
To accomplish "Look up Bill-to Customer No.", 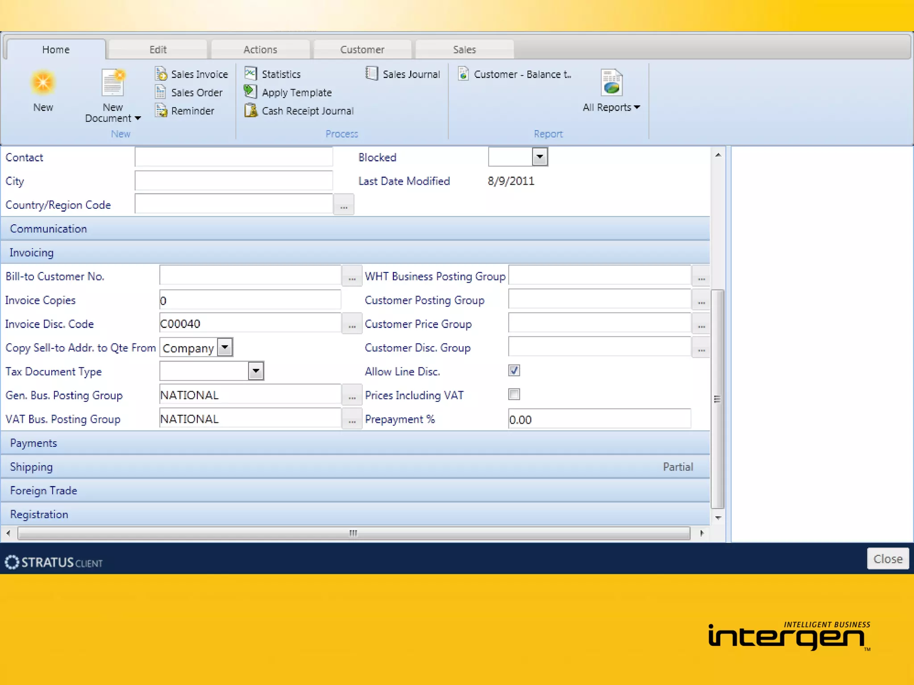I will point(352,276).
